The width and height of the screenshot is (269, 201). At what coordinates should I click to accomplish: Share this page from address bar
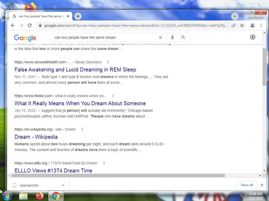234,25
